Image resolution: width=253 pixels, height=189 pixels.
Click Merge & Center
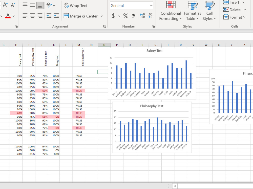click(81, 16)
